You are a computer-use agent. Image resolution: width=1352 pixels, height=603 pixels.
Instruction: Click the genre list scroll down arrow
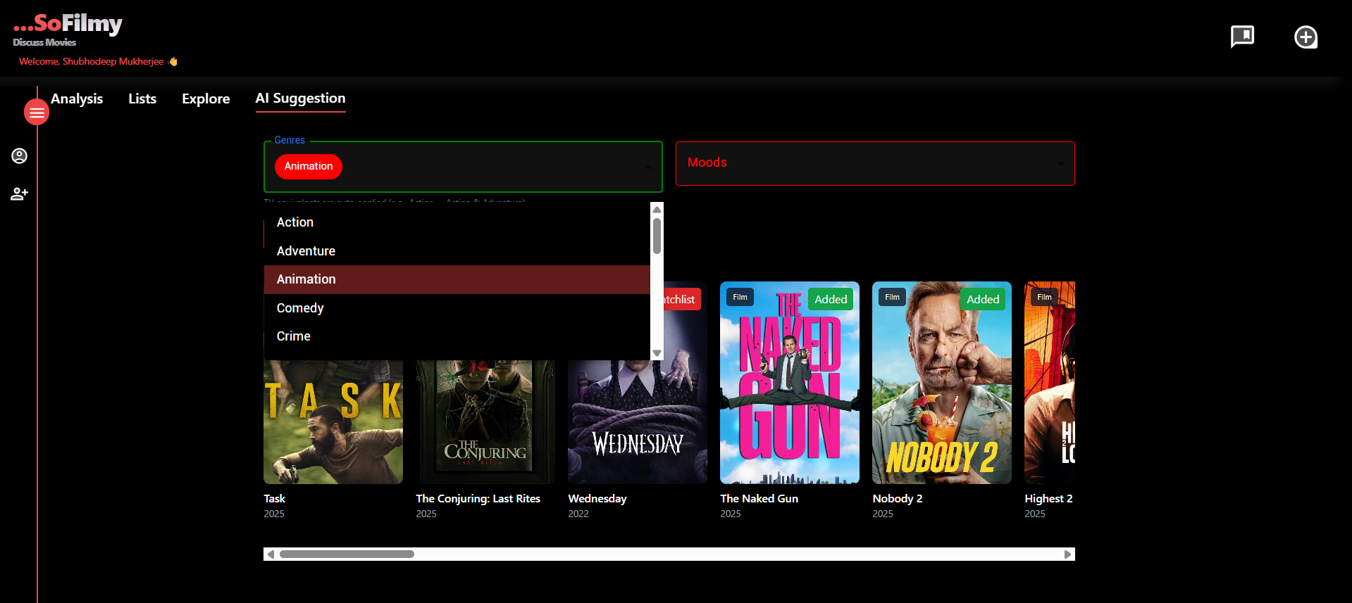point(657,353)
